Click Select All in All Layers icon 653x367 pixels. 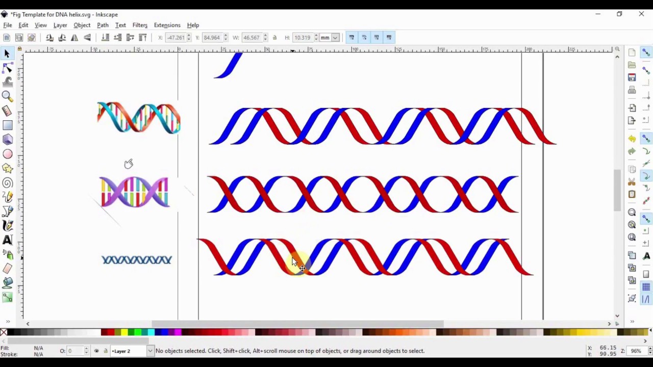pyautogui.click(x=19, y=37)
